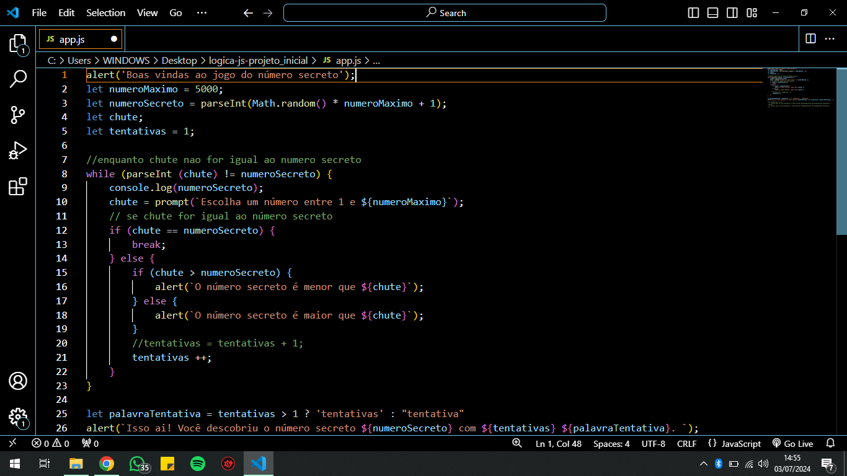Go forward with the right arrow
847x476 pixels.
268,13
